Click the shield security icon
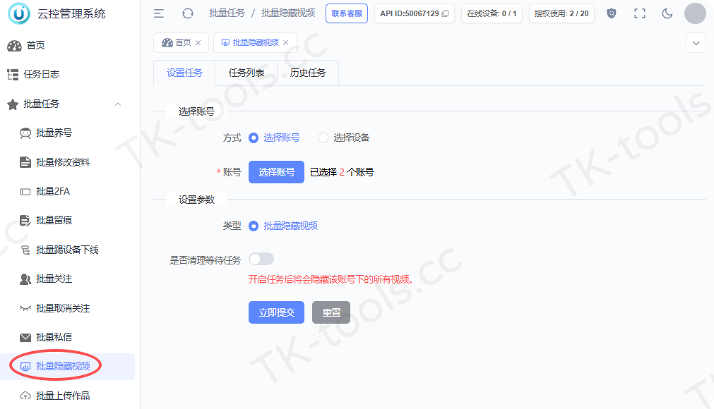714x409 pixels. click(x=612, y=13)
